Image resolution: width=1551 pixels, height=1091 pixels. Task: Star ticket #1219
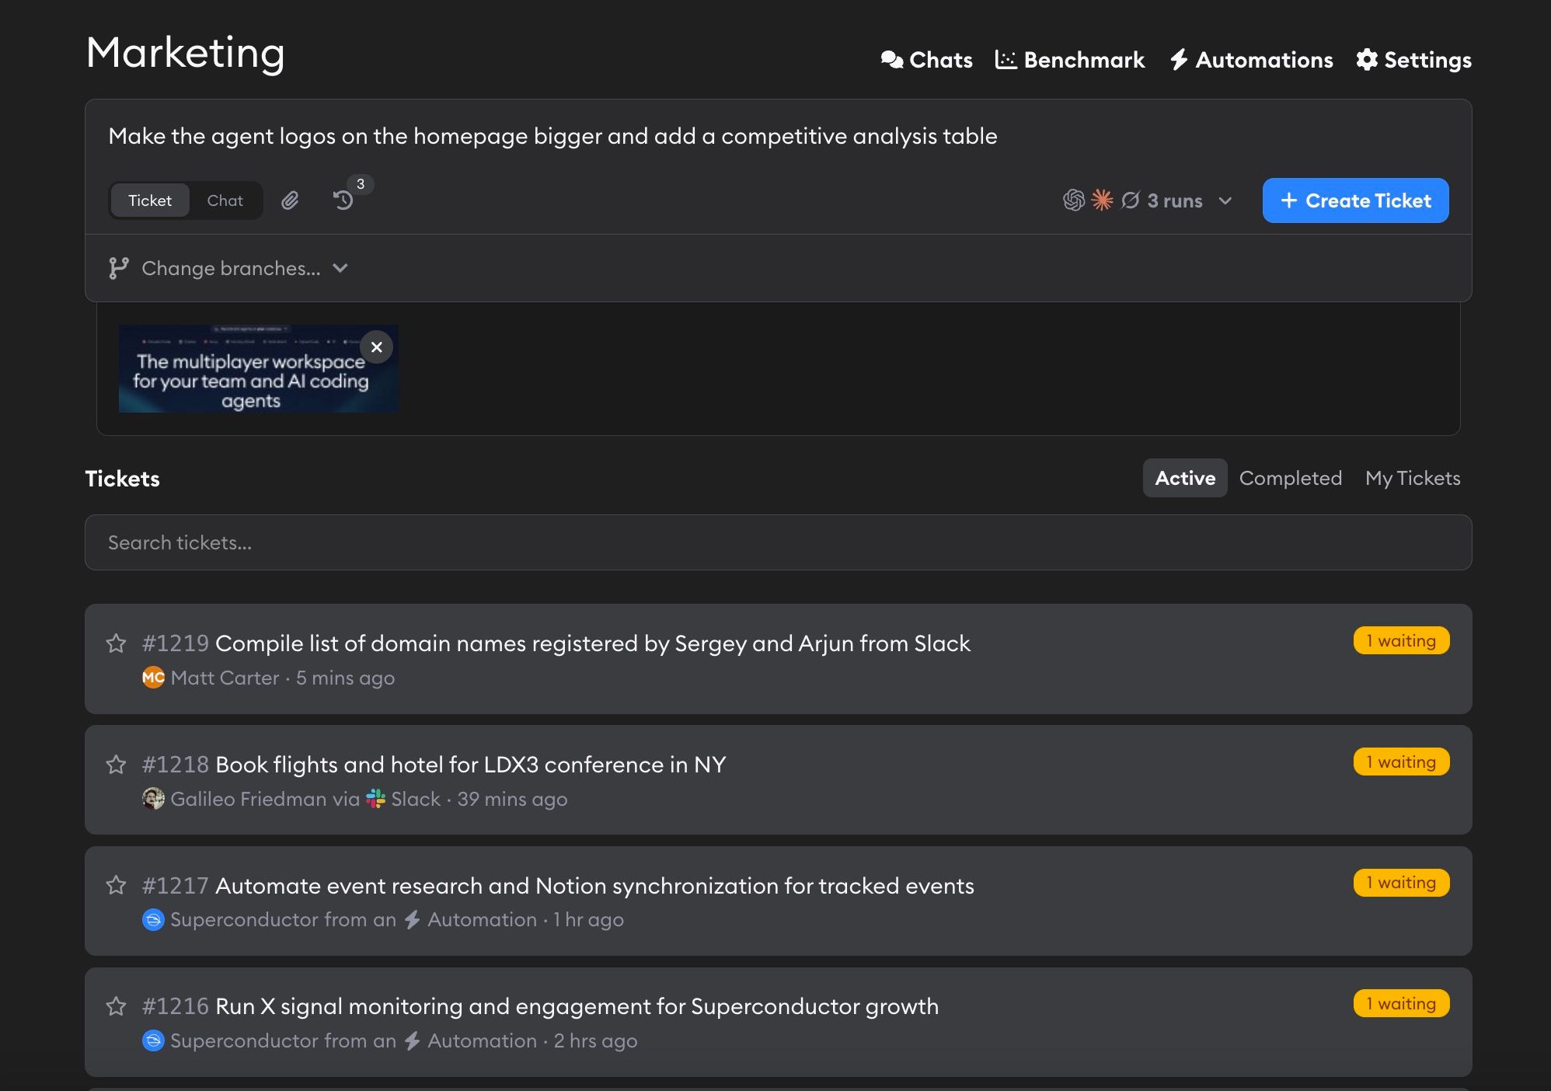pyautogui.click(x=116, y=643)
